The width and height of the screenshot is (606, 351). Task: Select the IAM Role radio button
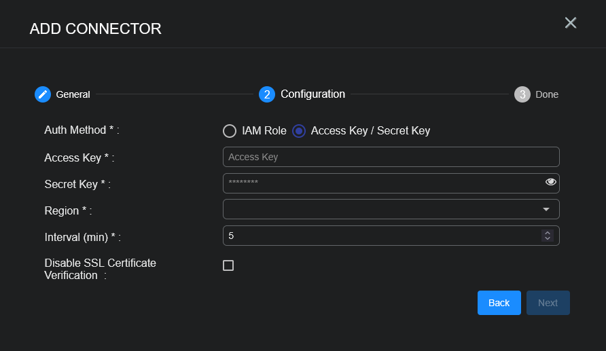[x=230, y=131]
